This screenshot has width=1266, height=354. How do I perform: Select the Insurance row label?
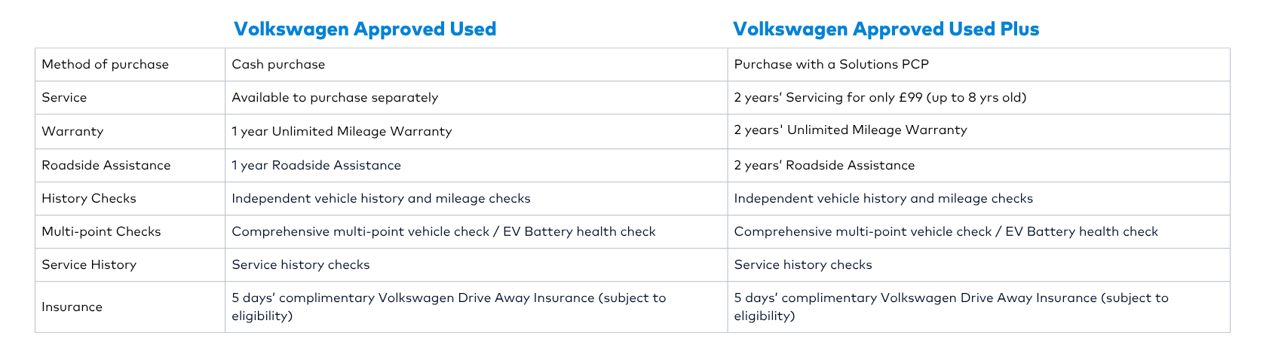72,307
